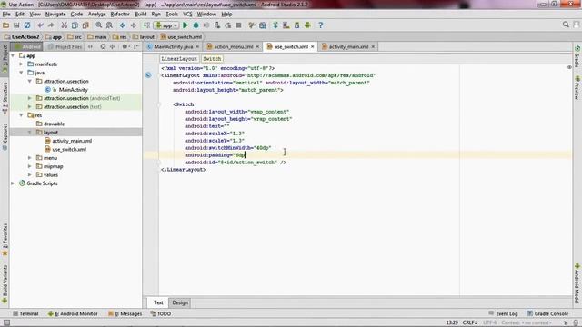Select the drawable folder
This screenshot has width=582, height=327.
coord(54,124)
